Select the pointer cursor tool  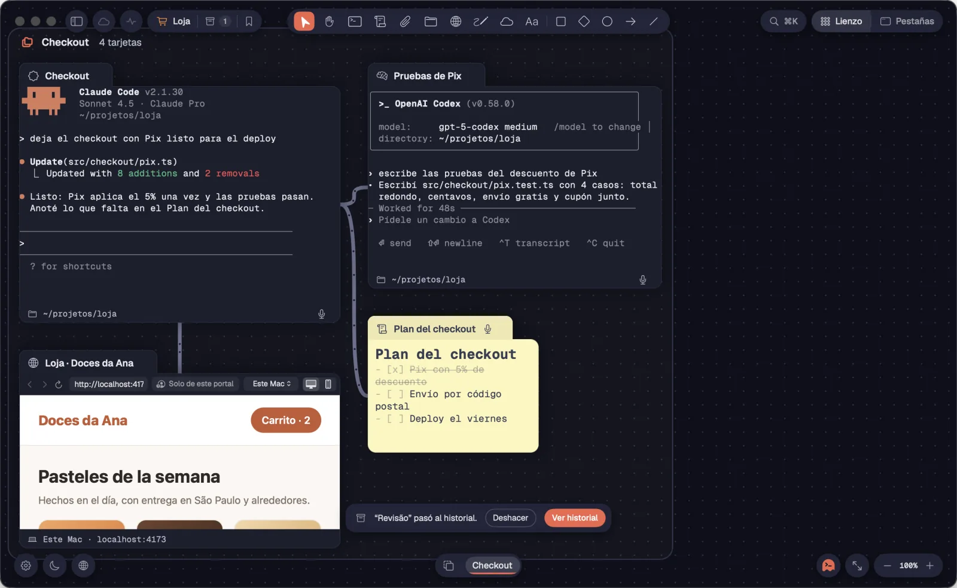coord(304,22)
